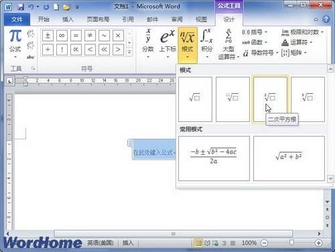Insert the infinity ∞ symbol
This screenshot has height=252, width=335.
tap(62, 36)
